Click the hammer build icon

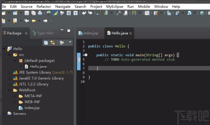click(118, 13)
